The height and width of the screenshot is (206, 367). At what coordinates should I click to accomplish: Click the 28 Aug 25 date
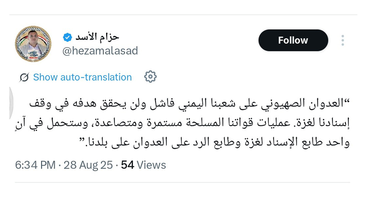[88, 165]
